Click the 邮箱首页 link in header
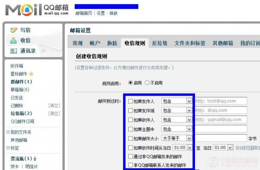The image size is (260, 170). point(84,13)
